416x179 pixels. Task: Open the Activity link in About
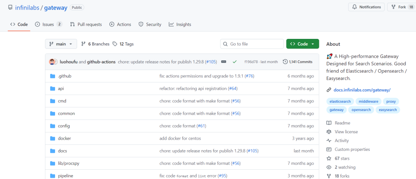(342, 141)
